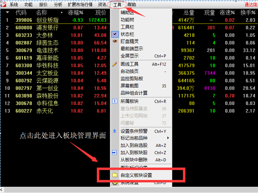The height and width of the screenshot is (193, 258).
Task: Click the 浦发银行 stock name
Action: pos(46,28)
